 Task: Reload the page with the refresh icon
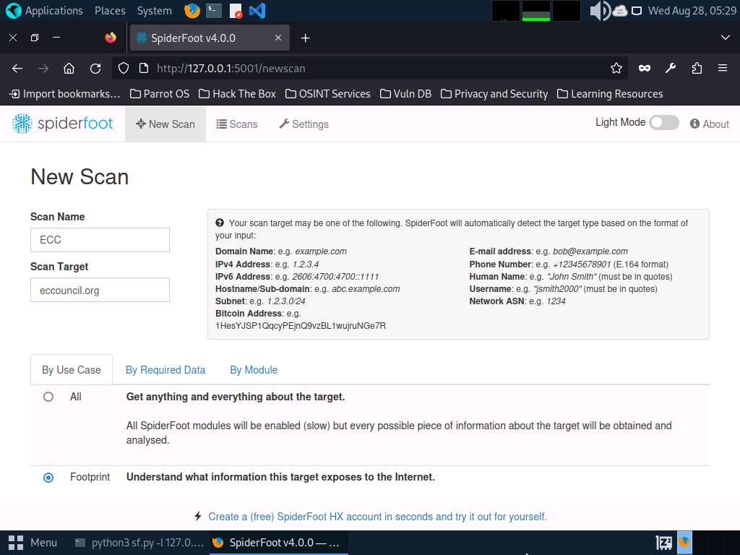[x=95, y=69]
